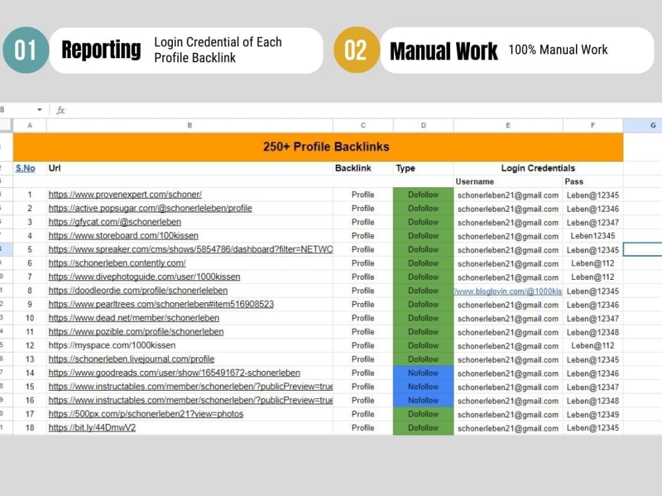Open the pearltrees.com schonerleben link
The image size is (662, 496).
pos(162,304)
